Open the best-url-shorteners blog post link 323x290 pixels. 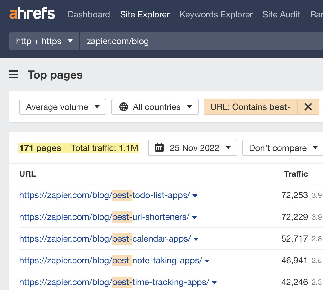point(104,217)
